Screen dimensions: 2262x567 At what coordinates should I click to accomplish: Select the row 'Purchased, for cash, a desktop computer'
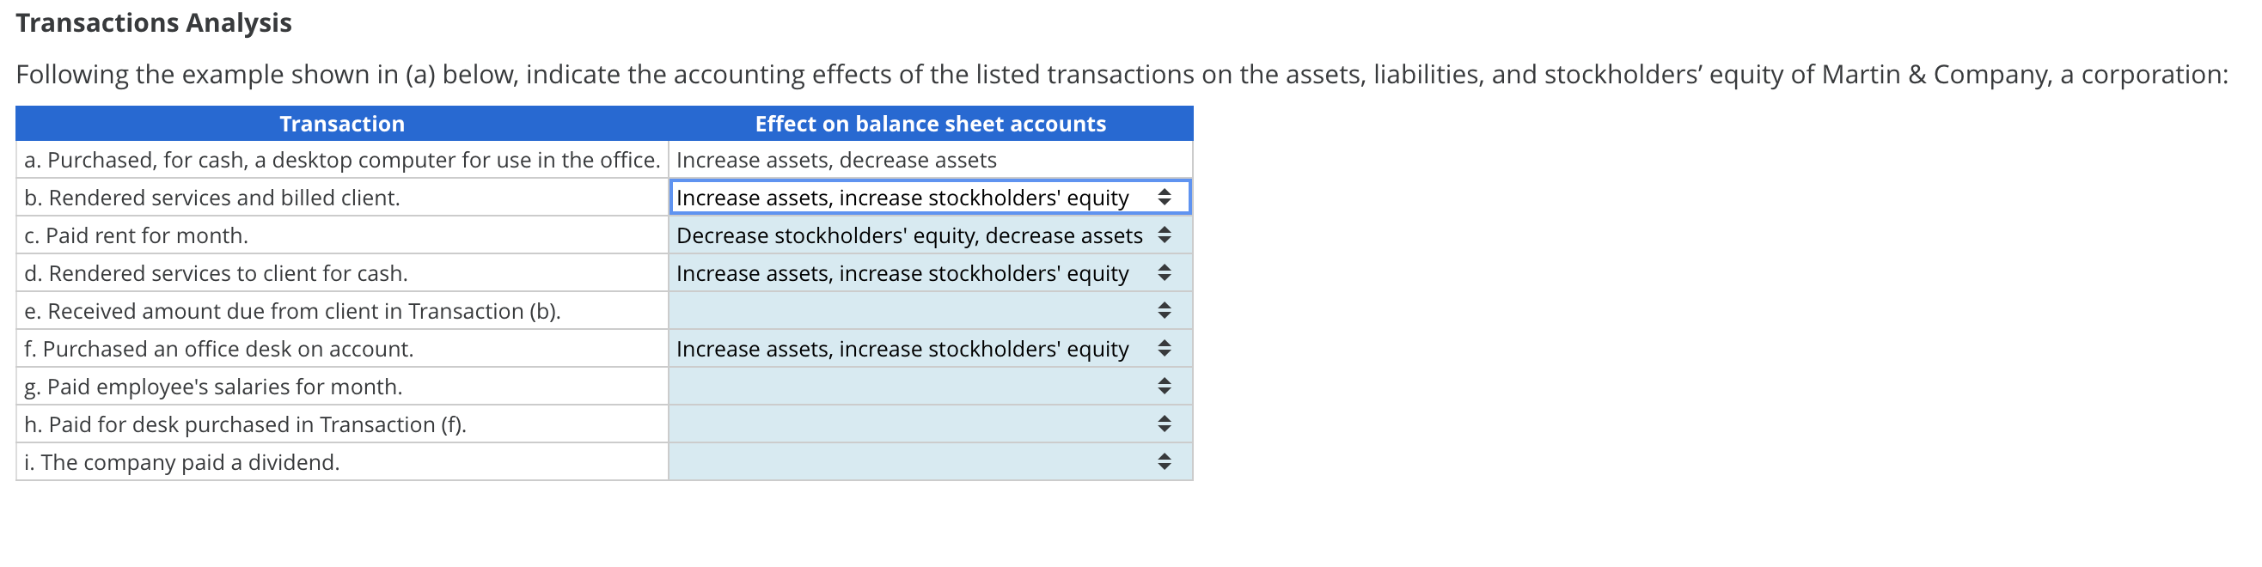point(340,160)
